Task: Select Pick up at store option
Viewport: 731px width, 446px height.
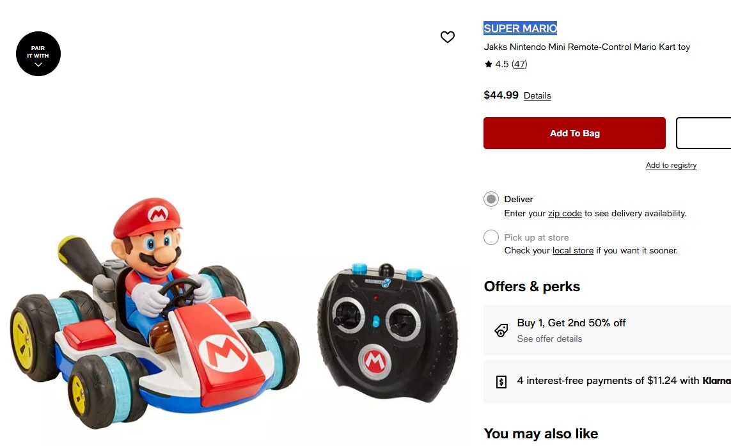Action: (491, 237)
